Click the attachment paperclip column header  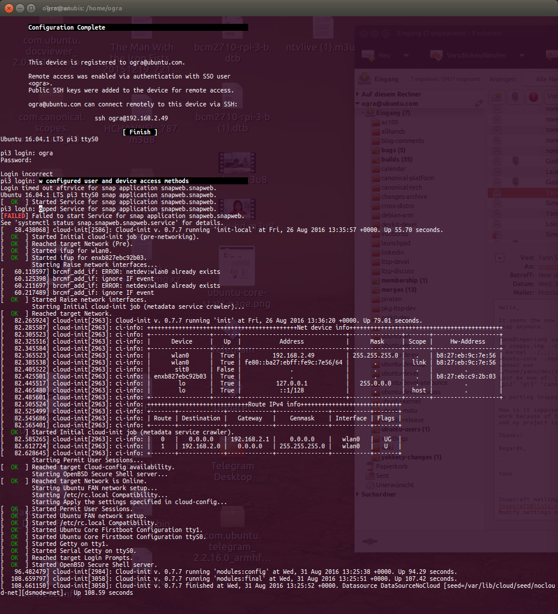pyautogui.click(x=515, y=97)
